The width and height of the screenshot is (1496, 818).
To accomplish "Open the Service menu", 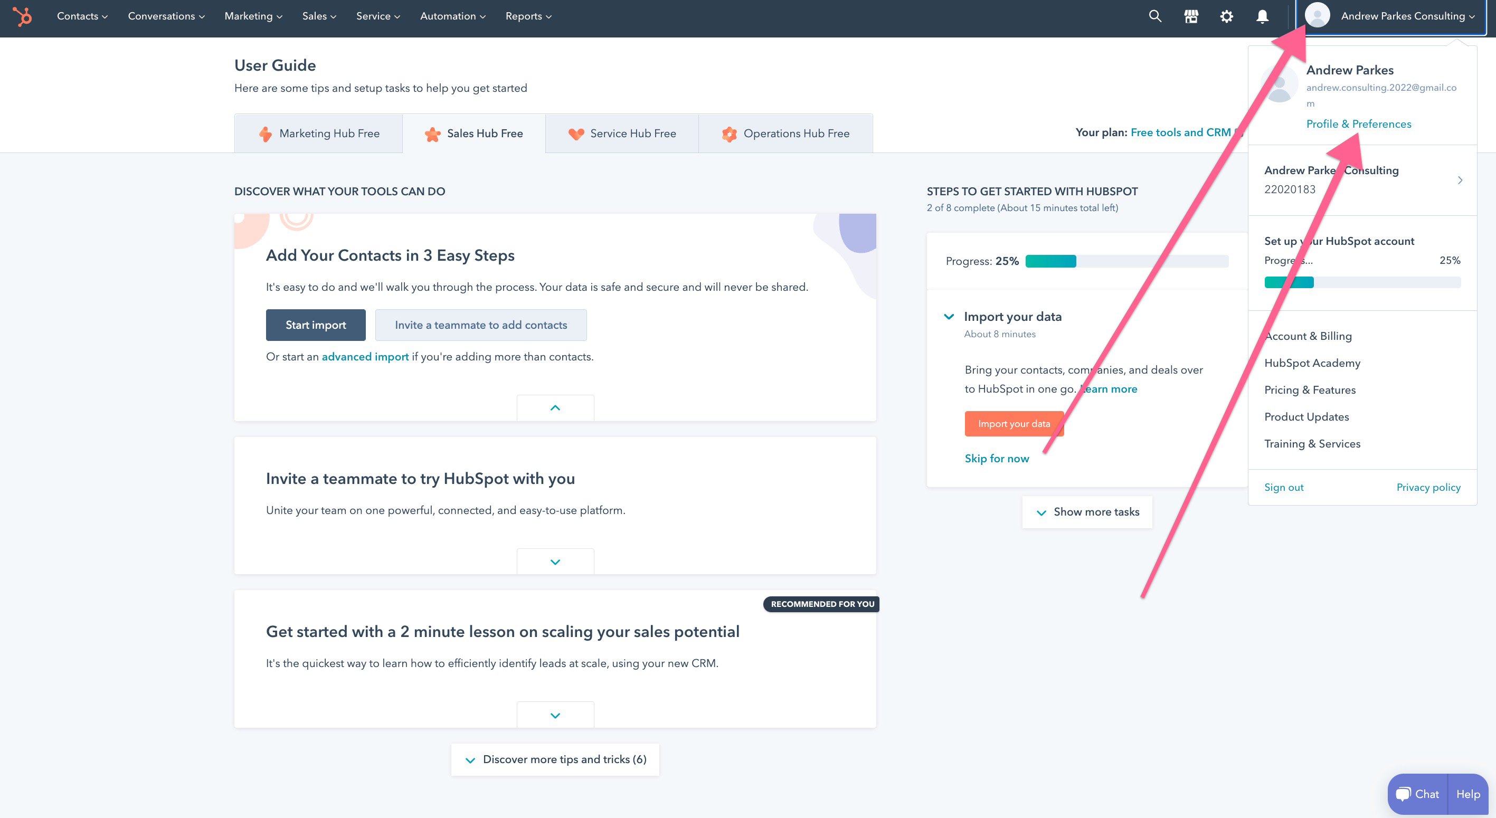I will (x=378, y=16).
